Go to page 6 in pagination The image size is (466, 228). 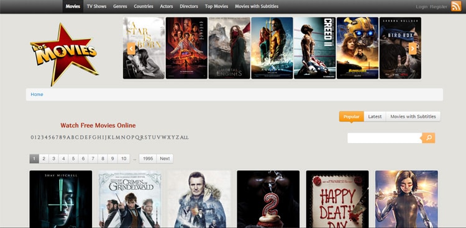coord(83,159)
